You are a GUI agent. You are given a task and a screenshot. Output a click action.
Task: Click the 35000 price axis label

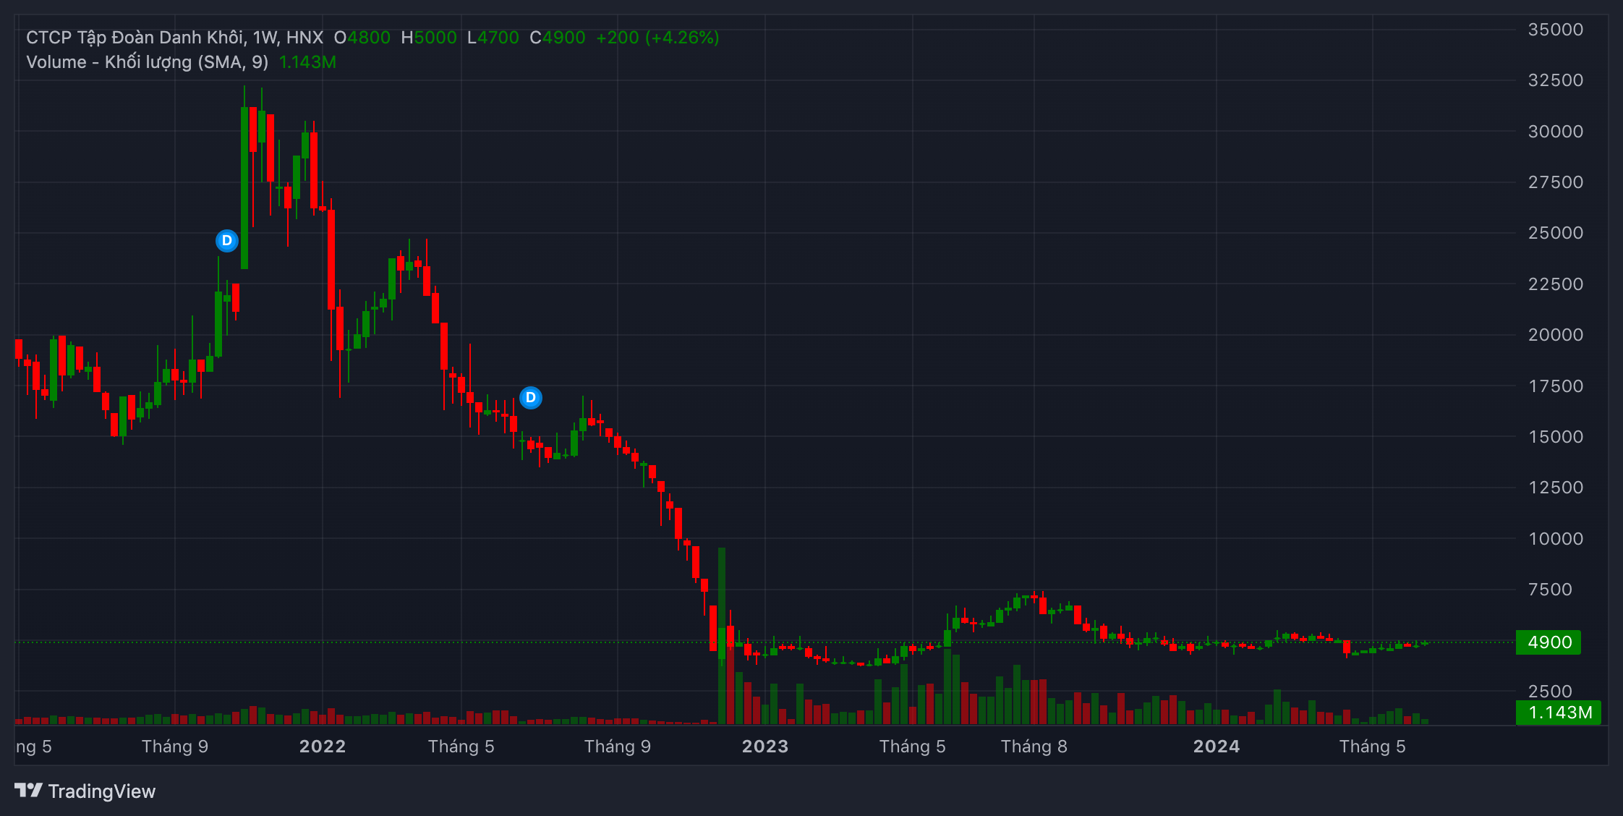coord(1556,30)
